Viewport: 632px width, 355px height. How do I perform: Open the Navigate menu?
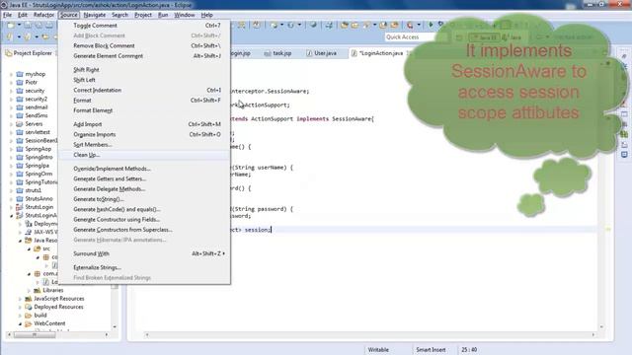click(95, 15)
